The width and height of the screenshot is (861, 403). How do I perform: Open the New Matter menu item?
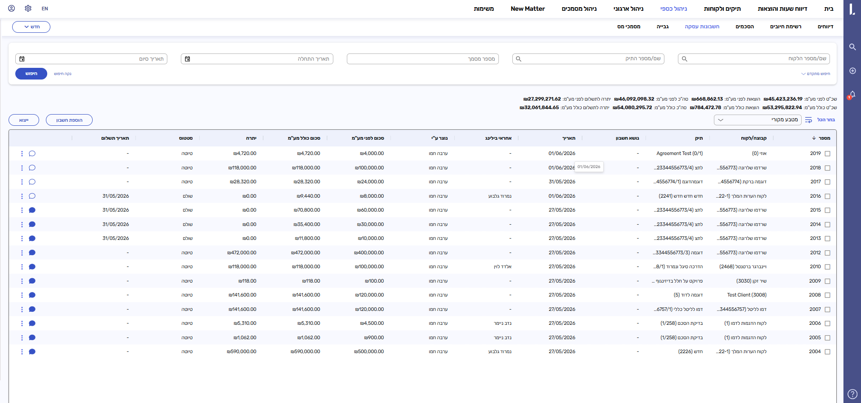528,9
